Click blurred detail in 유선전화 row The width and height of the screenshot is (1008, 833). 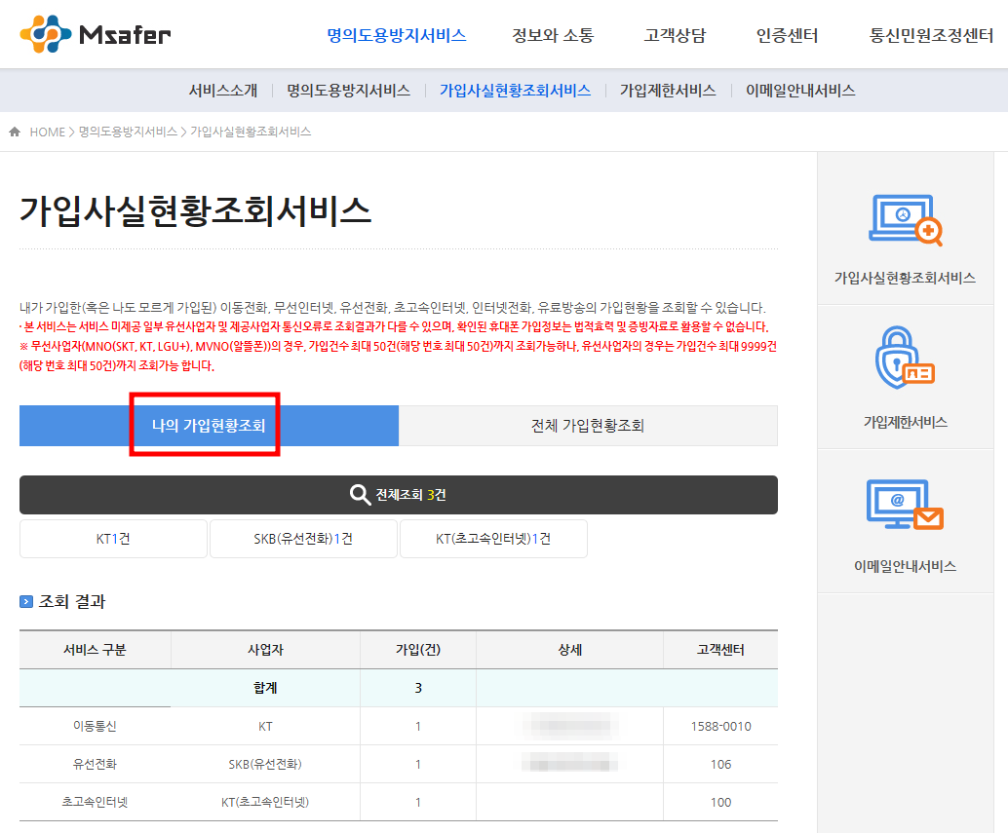569,764
